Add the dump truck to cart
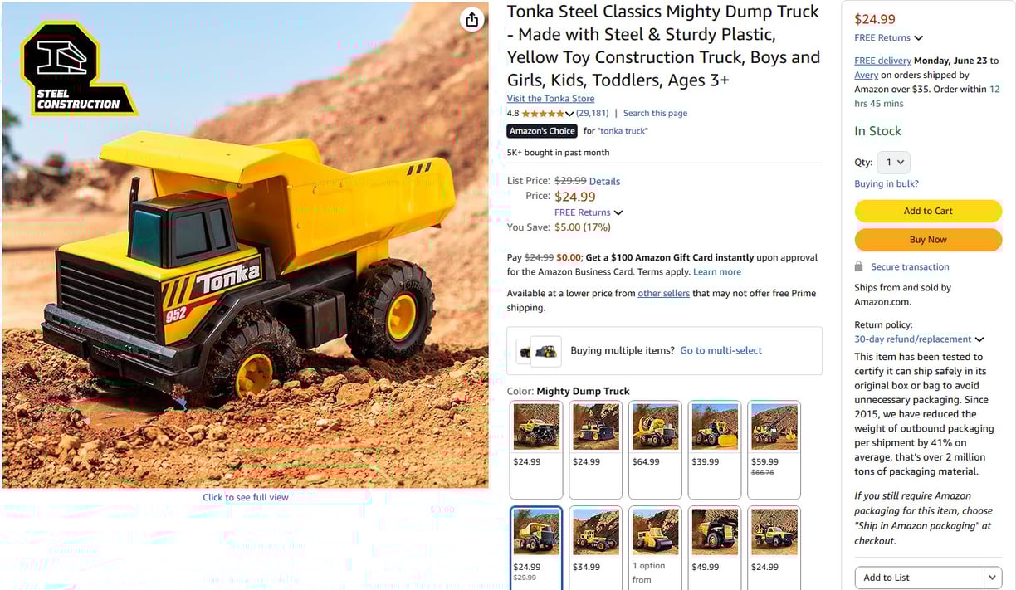The height and width of the screenshot is (590, 1016). tap(928, 211)
